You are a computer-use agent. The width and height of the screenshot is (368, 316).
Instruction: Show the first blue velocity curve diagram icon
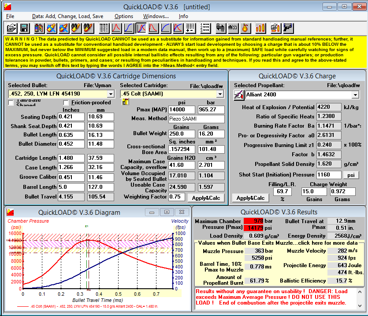click(129, 28)
